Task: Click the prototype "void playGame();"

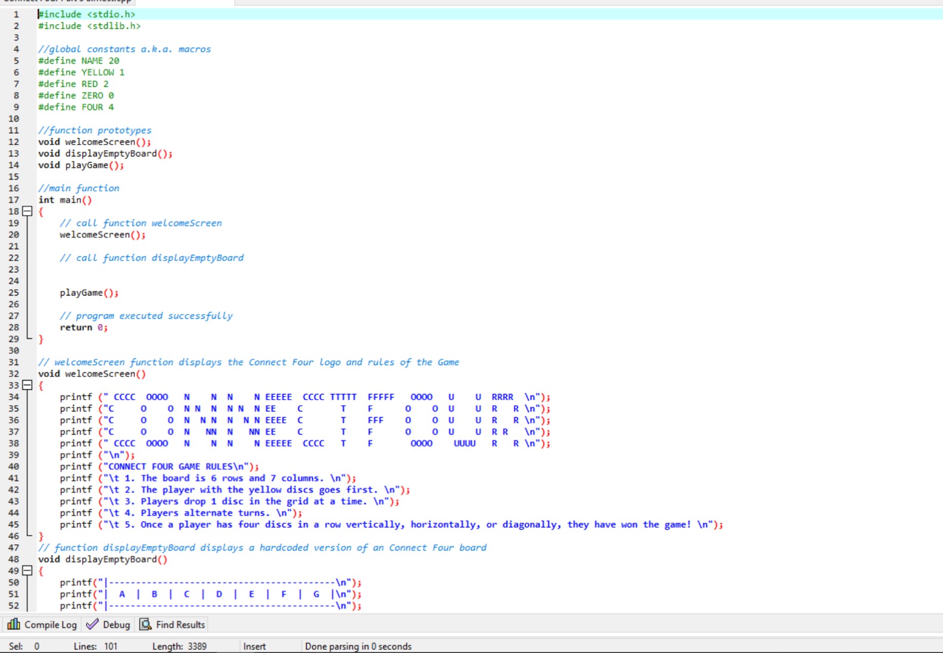Action: point(81,165)
